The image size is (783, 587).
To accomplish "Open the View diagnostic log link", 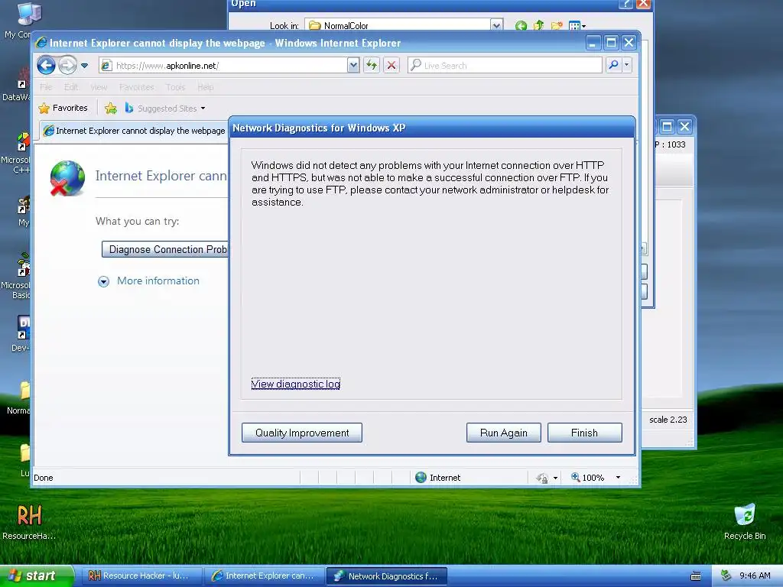I will [296, 384].
